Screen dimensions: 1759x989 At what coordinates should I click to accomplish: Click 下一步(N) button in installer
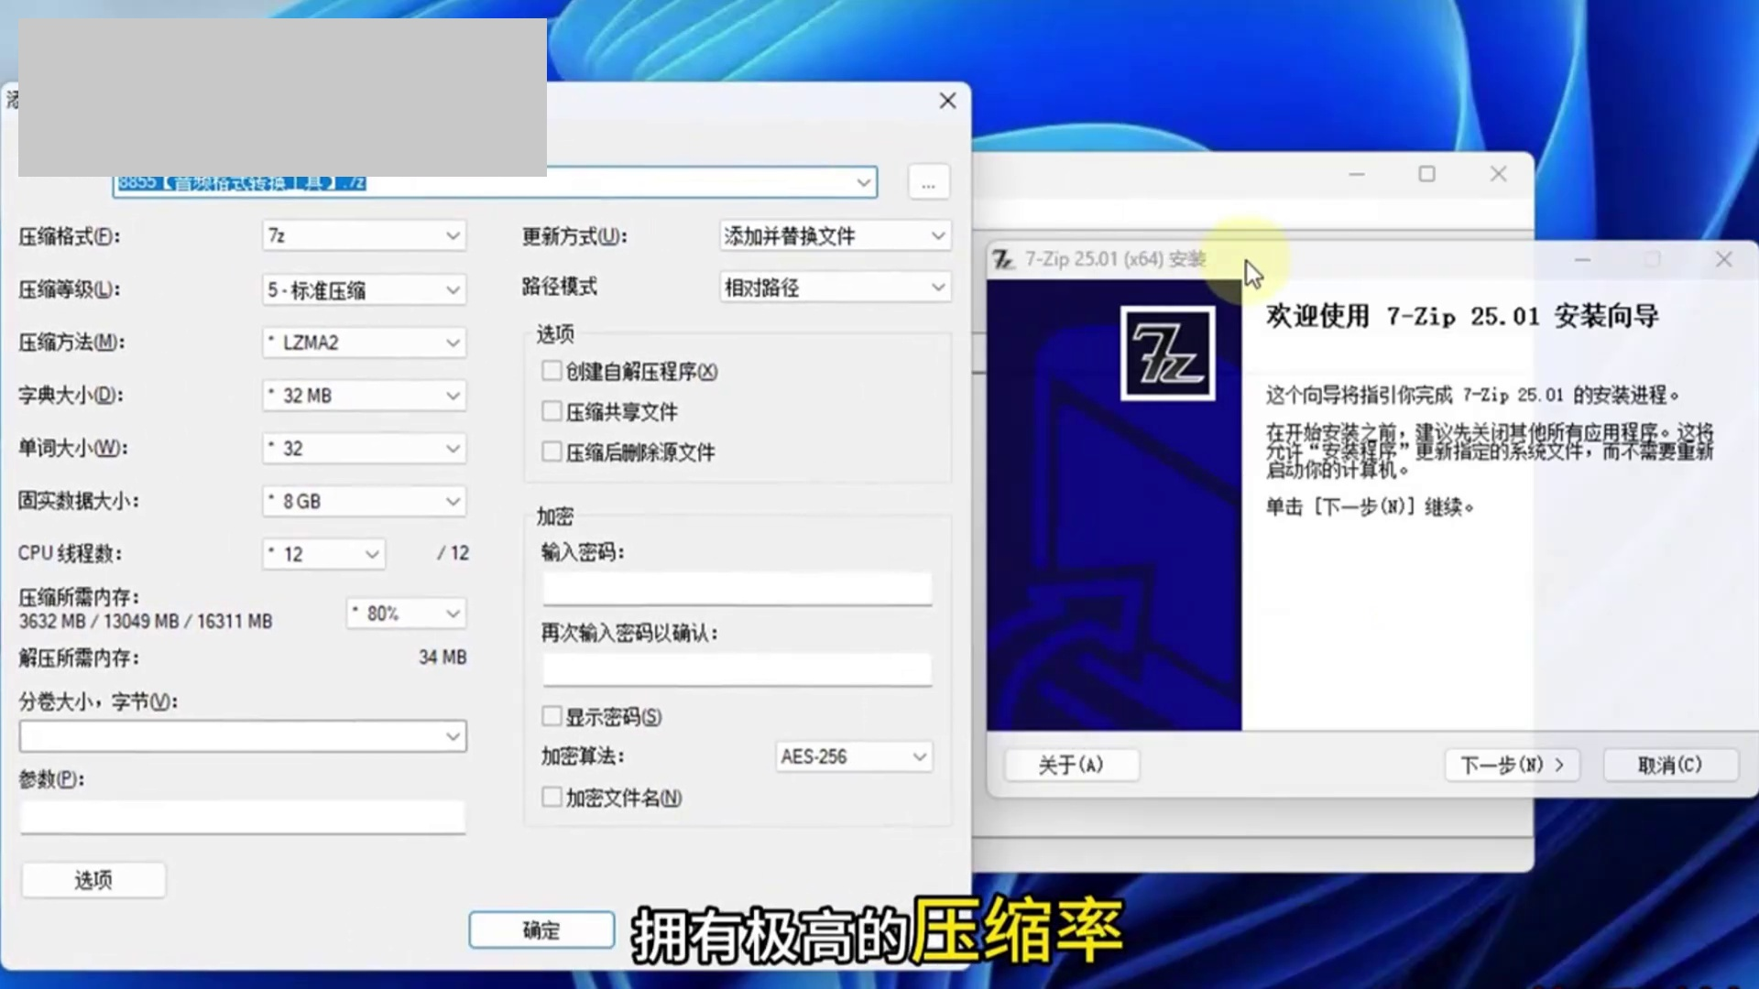[1512, 765]
